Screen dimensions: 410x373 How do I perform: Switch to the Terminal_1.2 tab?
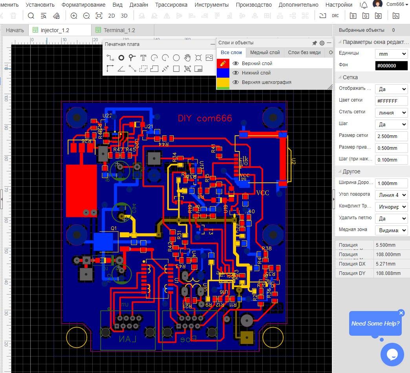(x=119, y=30)
